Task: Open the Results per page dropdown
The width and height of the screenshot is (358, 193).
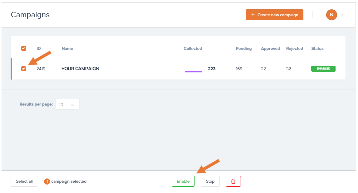Action: (x=67, y=104)
